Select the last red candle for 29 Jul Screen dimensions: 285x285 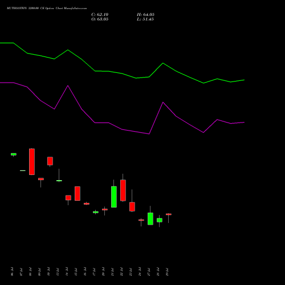[x=169, y=214]
